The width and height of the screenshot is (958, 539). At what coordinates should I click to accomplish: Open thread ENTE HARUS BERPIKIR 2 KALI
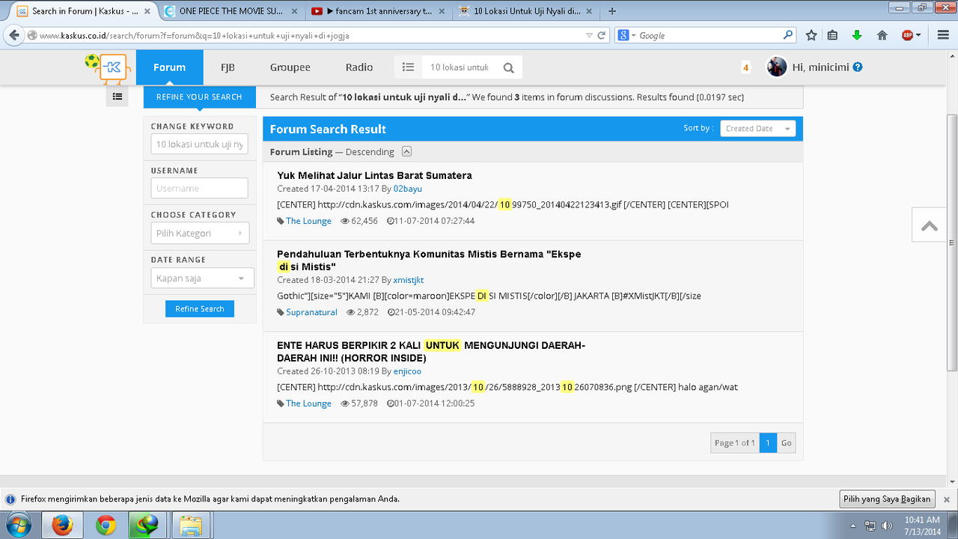pyautogui.click(x=431, y=351)
